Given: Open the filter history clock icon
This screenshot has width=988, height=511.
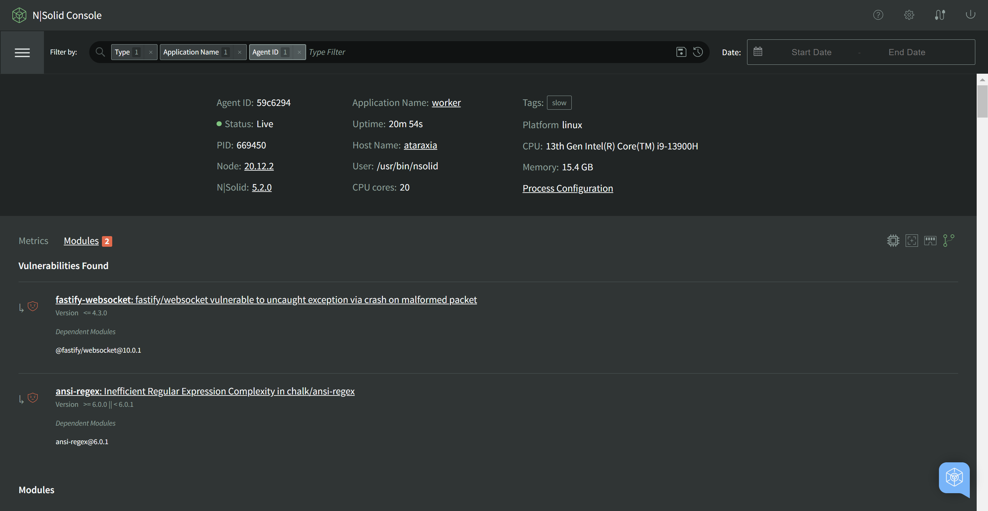Looking at the screenshot, I should tap(698, 52).
